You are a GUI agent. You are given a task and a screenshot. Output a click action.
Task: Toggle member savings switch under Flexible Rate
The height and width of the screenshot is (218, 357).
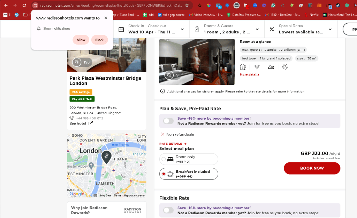point(168,210)
